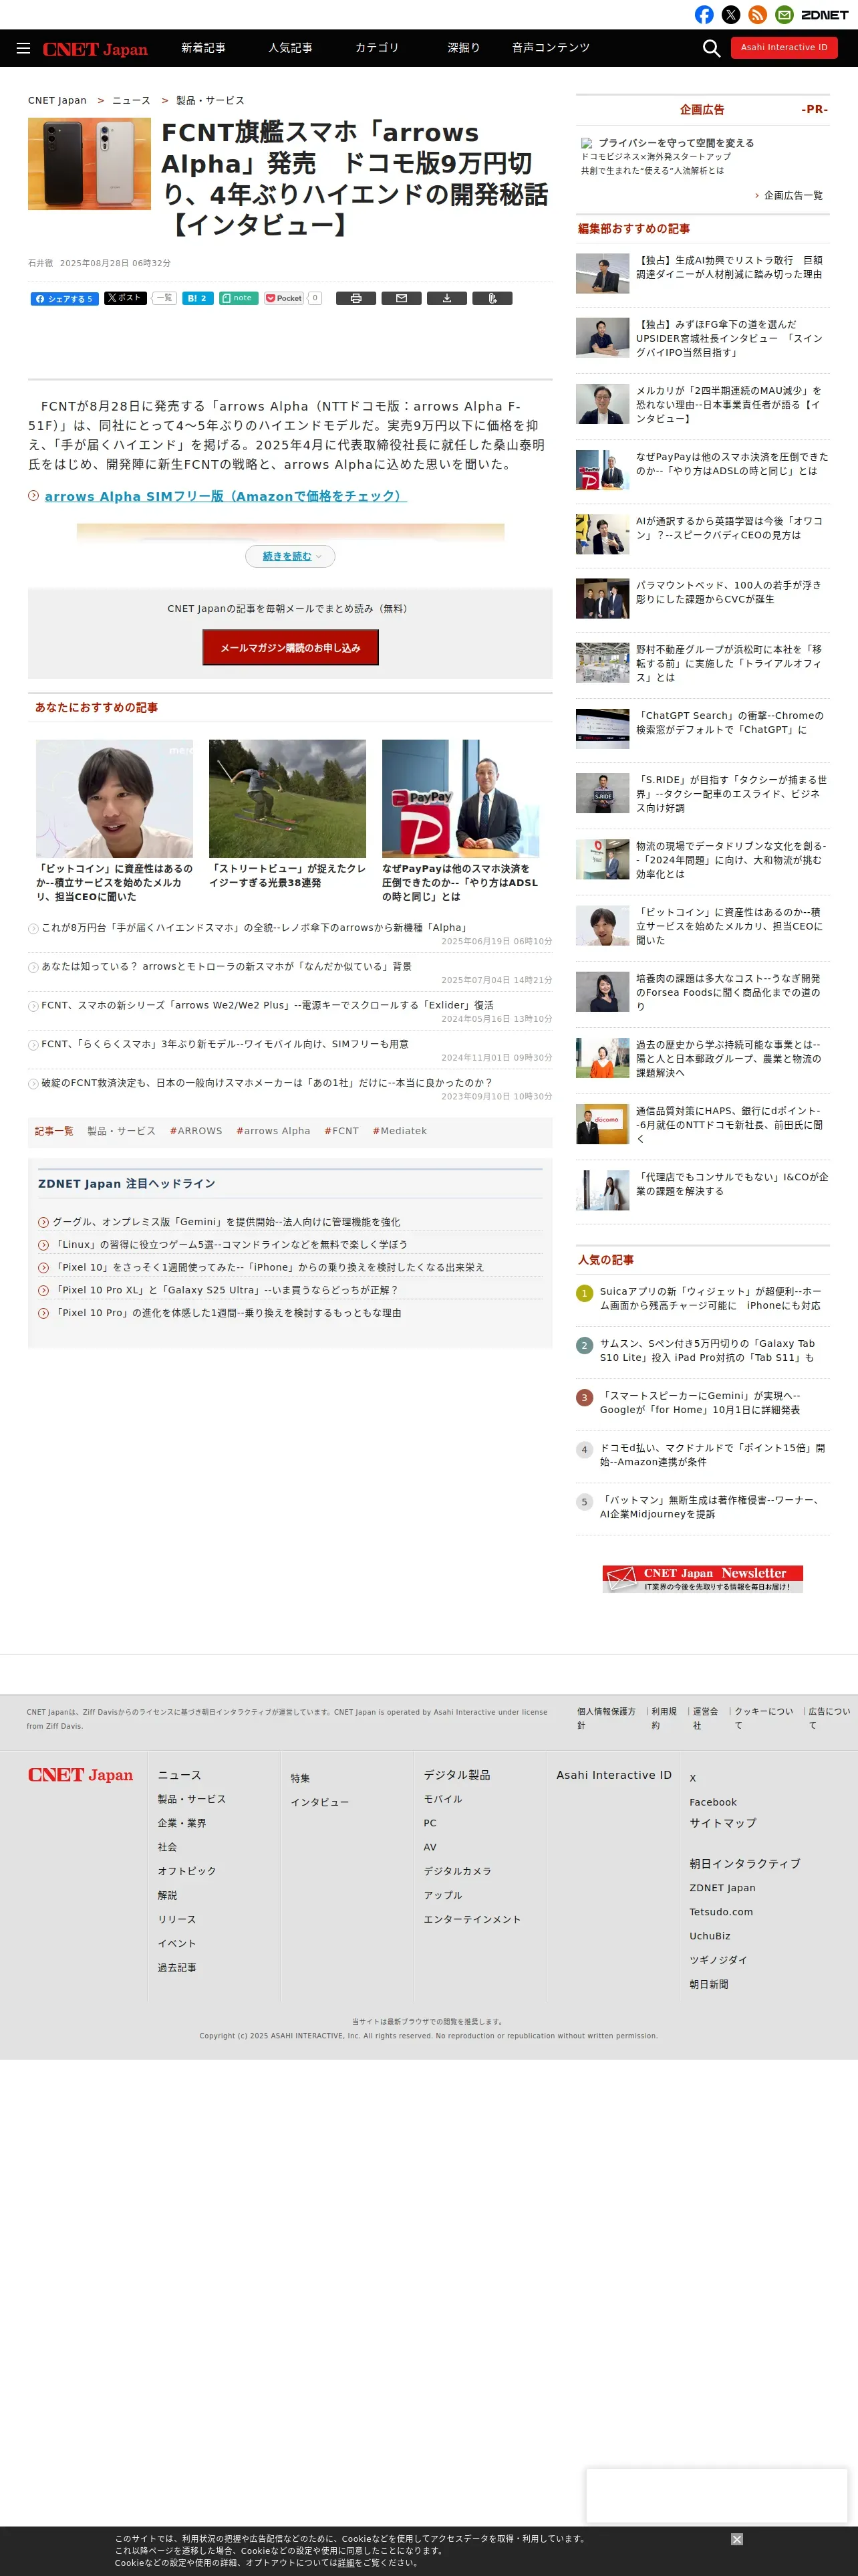Click the clip article icon

tap(492, 298)
